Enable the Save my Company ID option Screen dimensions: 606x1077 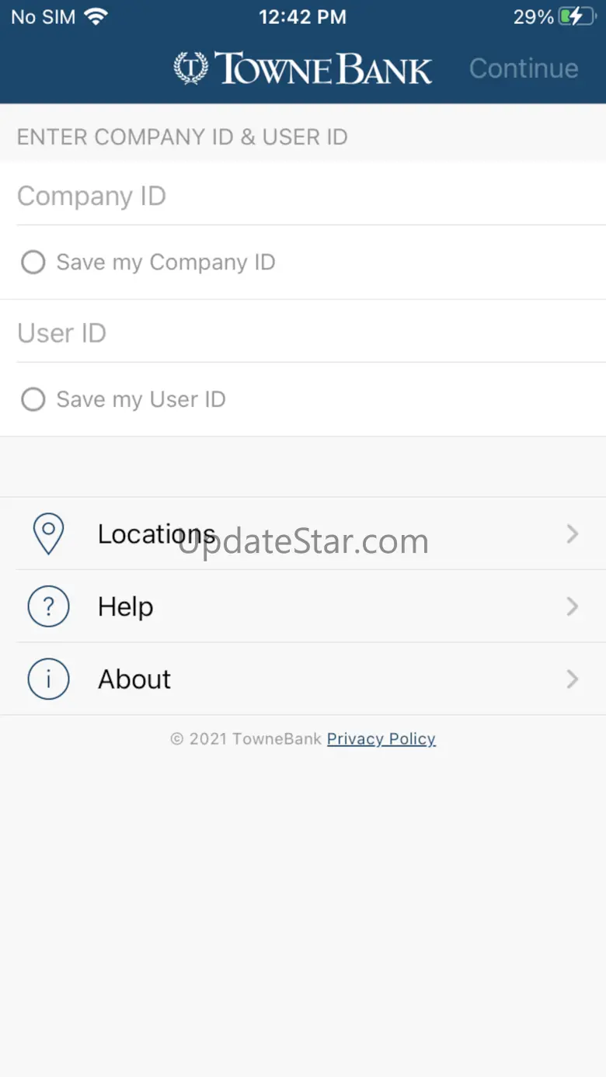(33, 262)
